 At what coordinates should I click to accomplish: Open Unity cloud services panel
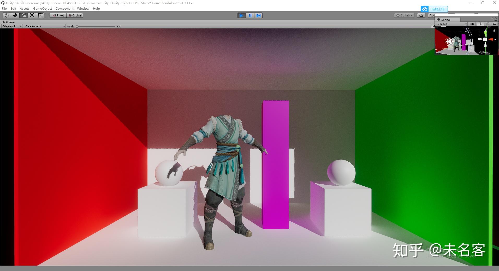pyautogui.click(x=421, y=15)
